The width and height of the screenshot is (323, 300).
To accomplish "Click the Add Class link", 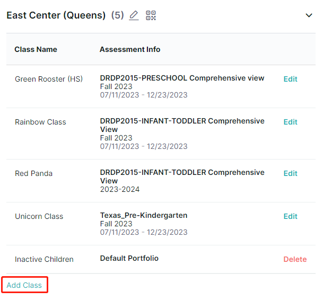I will (24, 285).
